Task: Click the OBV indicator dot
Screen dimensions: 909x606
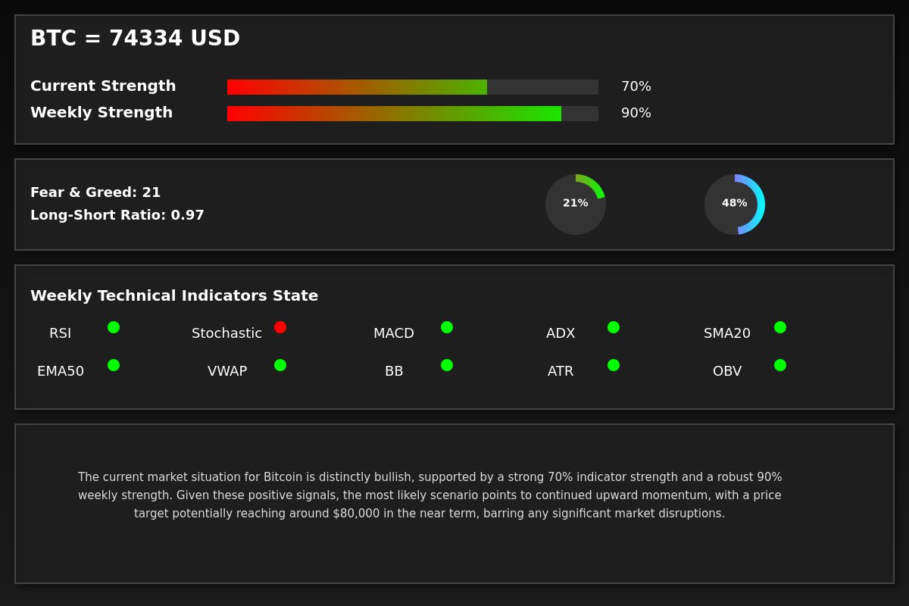Action: coord(780,365)
